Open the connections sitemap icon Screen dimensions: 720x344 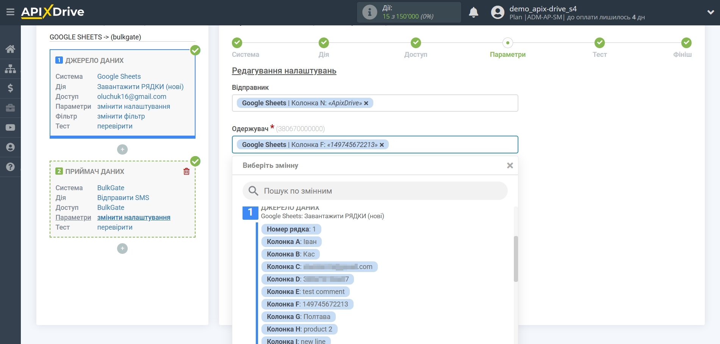coord(10,69)
